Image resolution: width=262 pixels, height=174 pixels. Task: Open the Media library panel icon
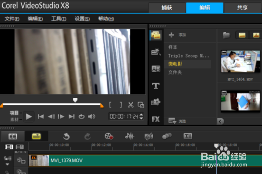pos(156,35)
